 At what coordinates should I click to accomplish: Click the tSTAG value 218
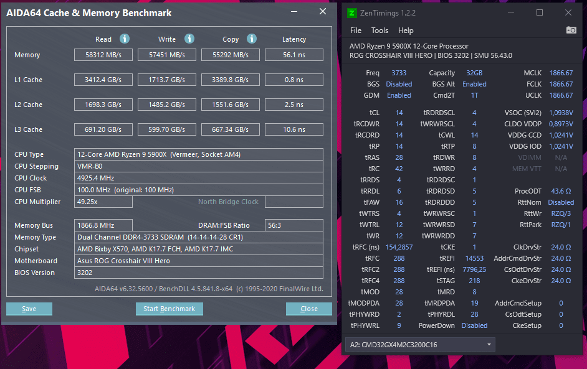[x=474, y=281]
